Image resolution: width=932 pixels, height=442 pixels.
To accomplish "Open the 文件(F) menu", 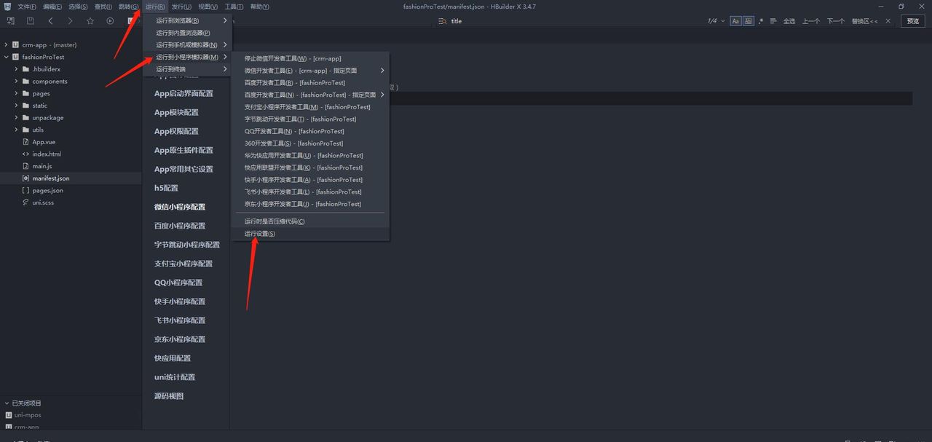I will [x=27, y=7].
